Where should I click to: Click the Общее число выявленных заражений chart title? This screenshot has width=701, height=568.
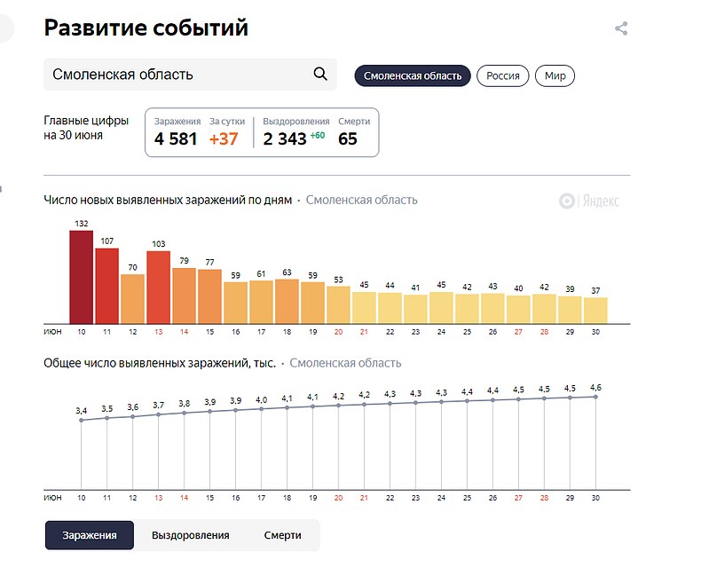tap(160, 363)
